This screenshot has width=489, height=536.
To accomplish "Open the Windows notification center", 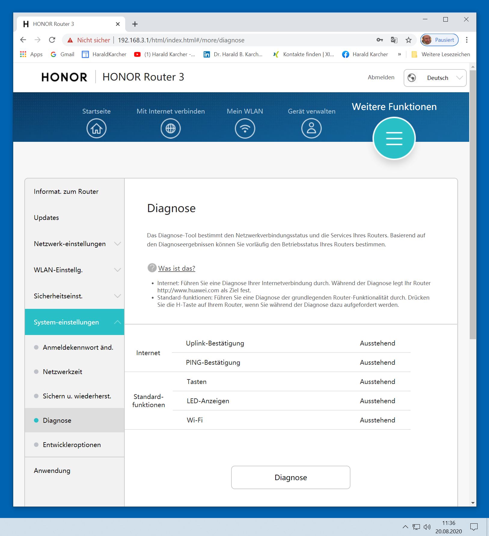I will coord(474,527).
